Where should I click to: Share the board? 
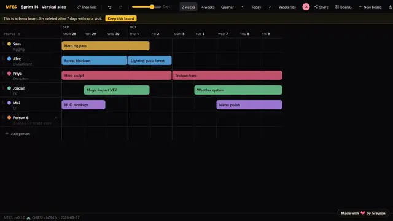321,7
